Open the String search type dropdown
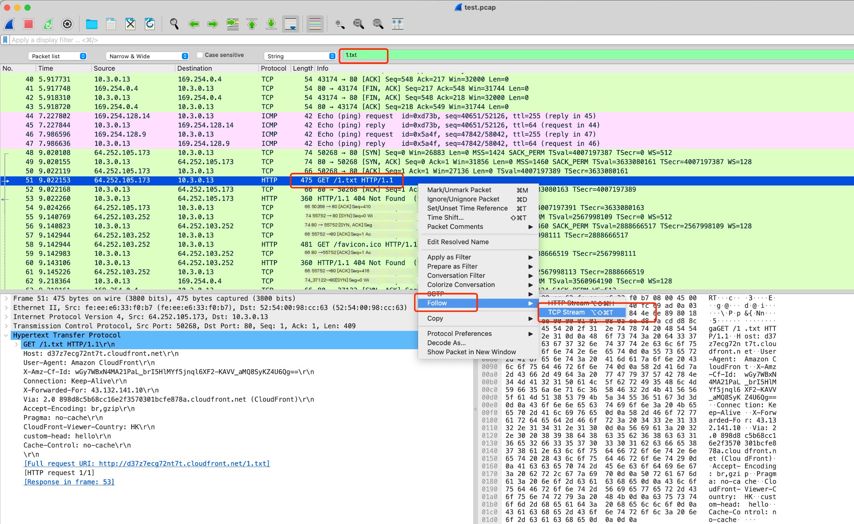The image size is (854, 524). pos(300,56)
